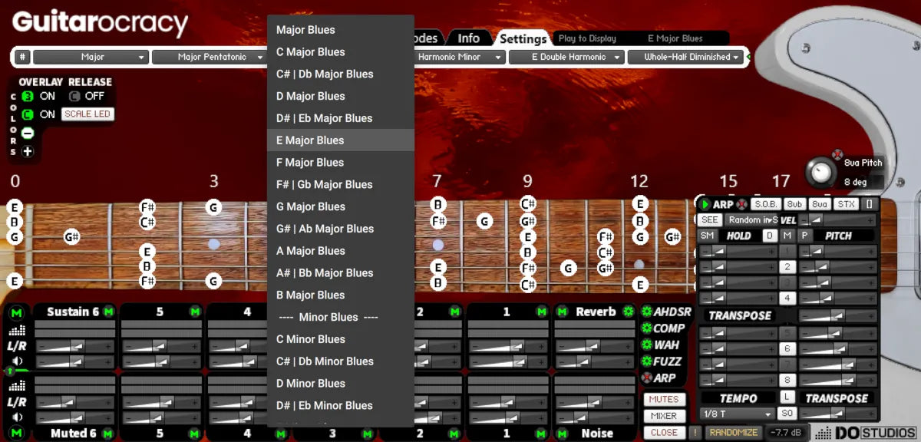Click the SEE button
Image resolution: width=921 pixels, height=442 pixels.
pos(710,220)
